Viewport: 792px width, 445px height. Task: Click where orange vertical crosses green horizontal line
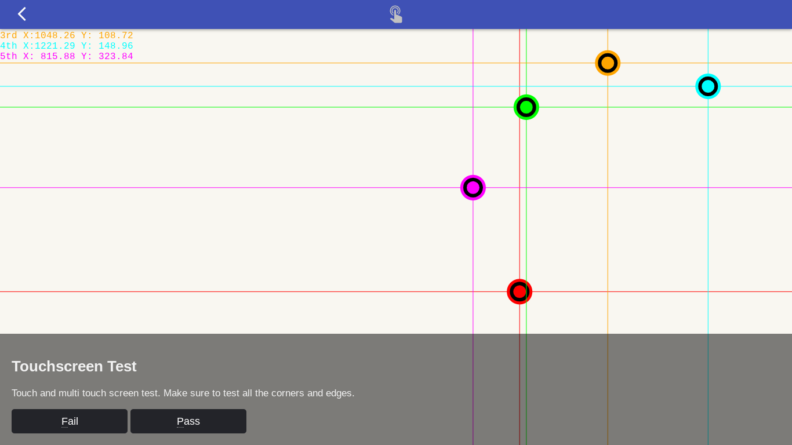608,107
